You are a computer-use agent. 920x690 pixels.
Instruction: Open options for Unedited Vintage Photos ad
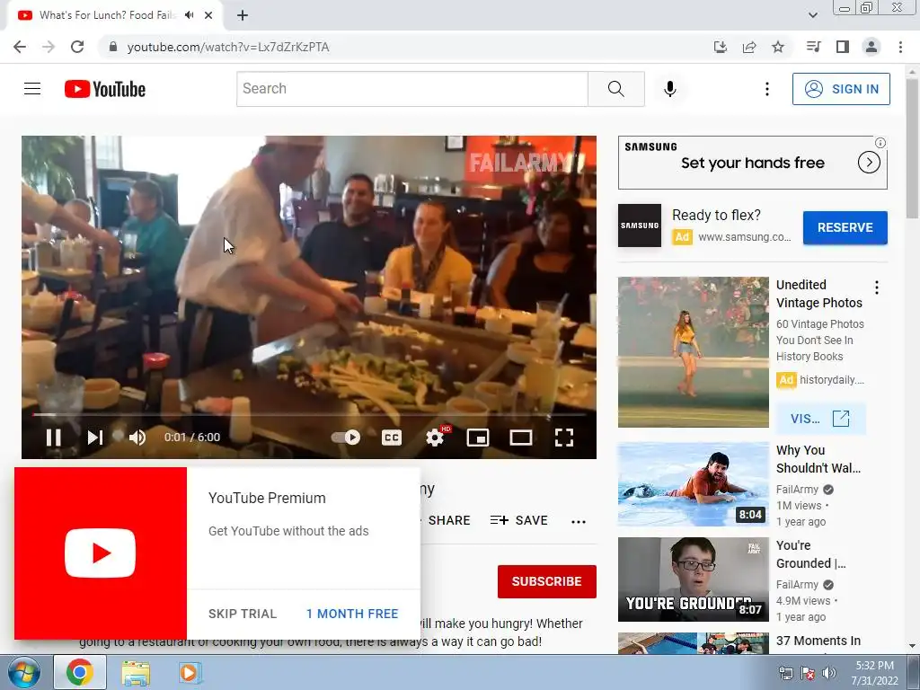click(x=877, y=287)
